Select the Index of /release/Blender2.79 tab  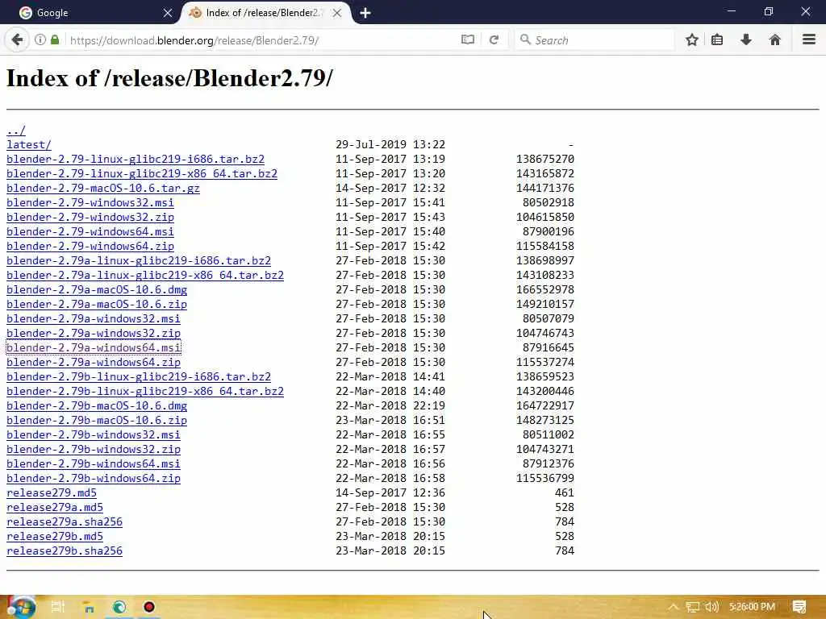(265, 13)
